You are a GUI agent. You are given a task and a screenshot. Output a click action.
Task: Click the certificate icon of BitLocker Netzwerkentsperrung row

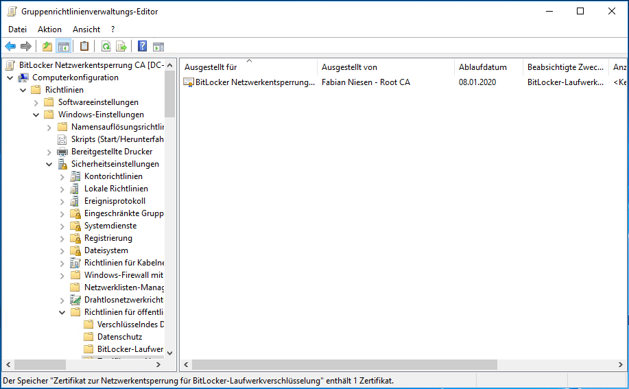[x=188, y=82]
